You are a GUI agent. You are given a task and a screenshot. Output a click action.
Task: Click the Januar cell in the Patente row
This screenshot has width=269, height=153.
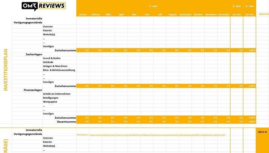[83, 30]
